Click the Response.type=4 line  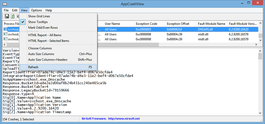point(18,94)
